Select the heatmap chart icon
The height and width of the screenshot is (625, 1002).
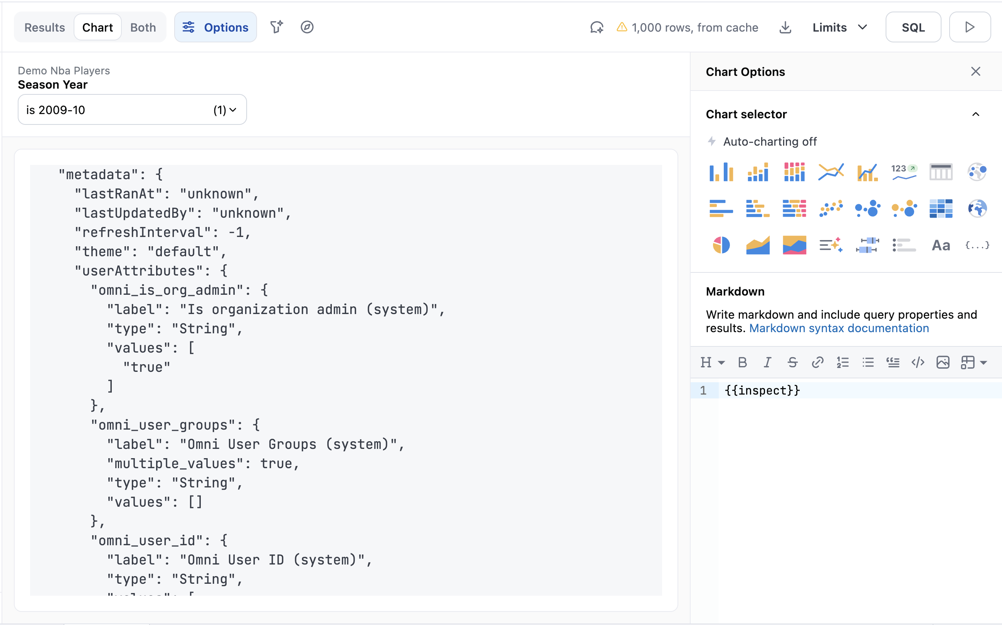[x=940, y=208]
